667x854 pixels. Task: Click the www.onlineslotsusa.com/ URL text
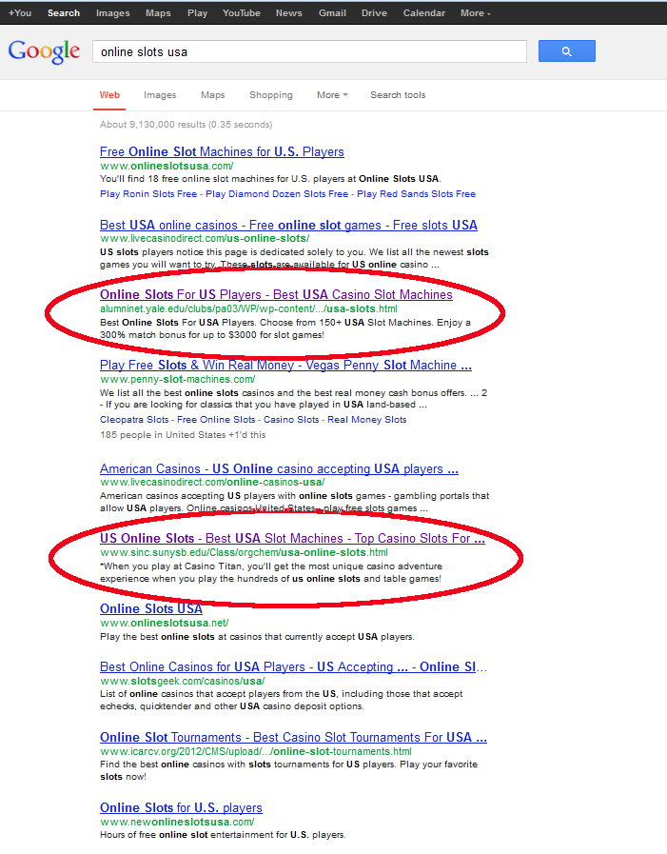[x=167, y=166]
